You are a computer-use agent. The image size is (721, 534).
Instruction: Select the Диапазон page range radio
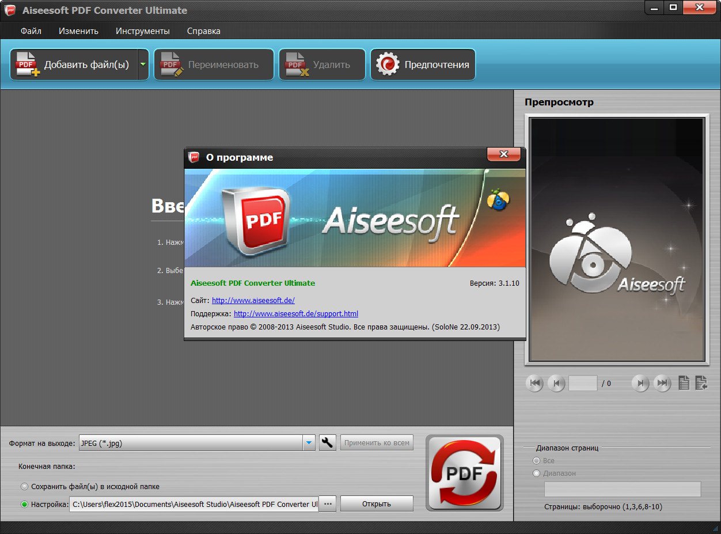[537, 473]
